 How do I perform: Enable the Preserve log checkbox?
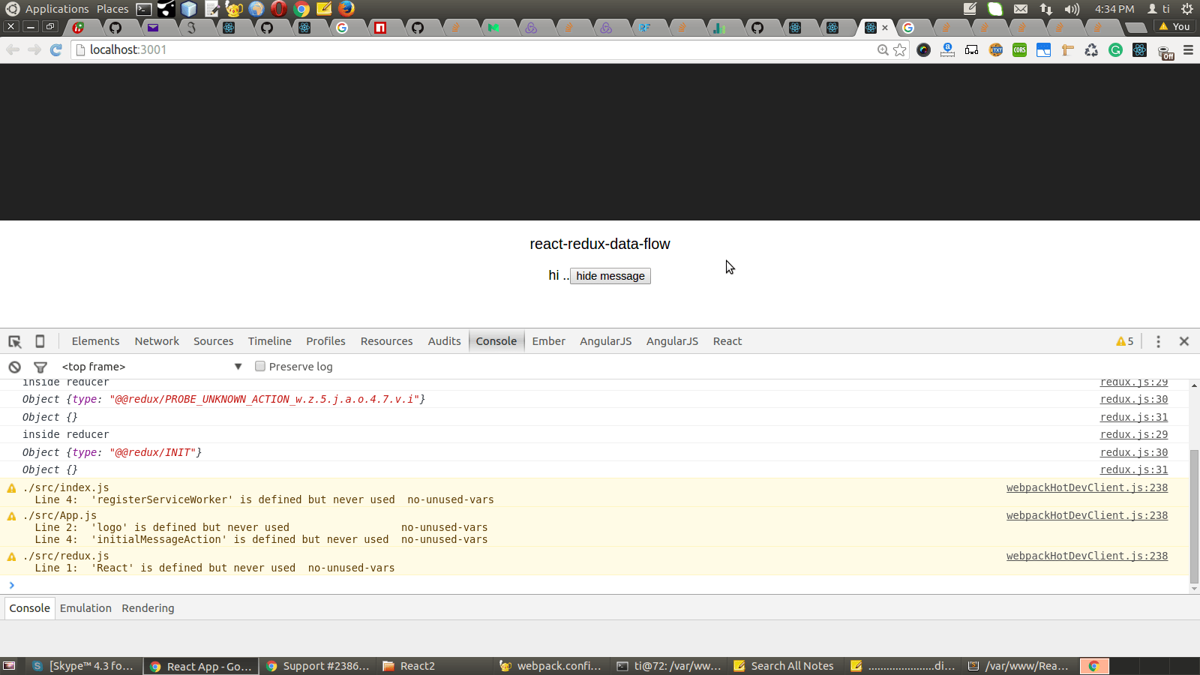tap(259, 367)
